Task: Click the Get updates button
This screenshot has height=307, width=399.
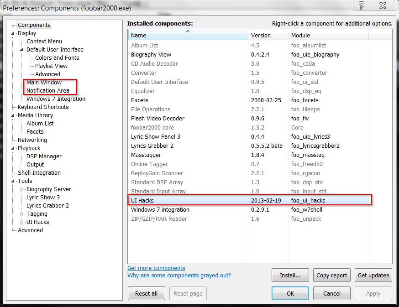Action: (x=373, y=275)
